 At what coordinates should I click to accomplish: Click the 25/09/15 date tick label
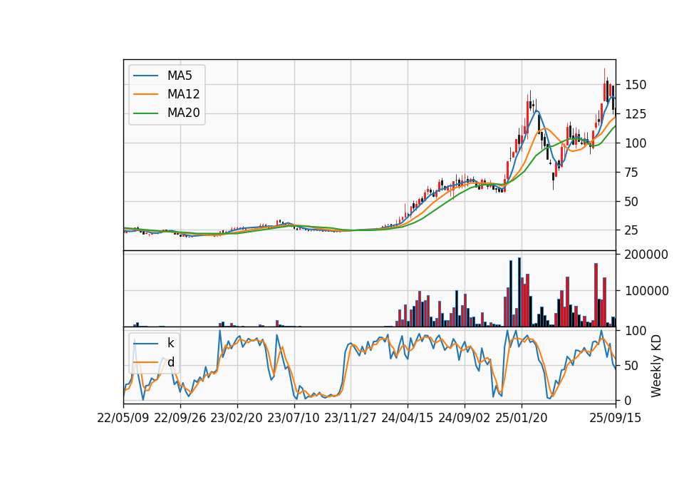pyautogui.click(x=616, y=418)
